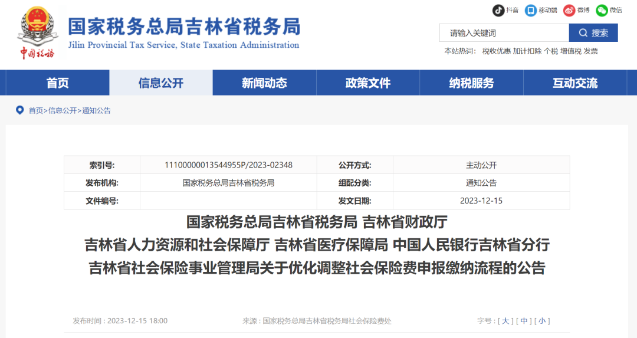Set font size to large (大)
The width and height of the screenshot is (637, 338).
click(505, 321)
